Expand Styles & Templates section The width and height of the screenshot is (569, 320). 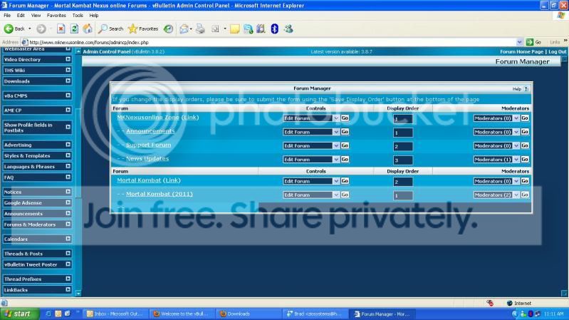click(68, 155)
